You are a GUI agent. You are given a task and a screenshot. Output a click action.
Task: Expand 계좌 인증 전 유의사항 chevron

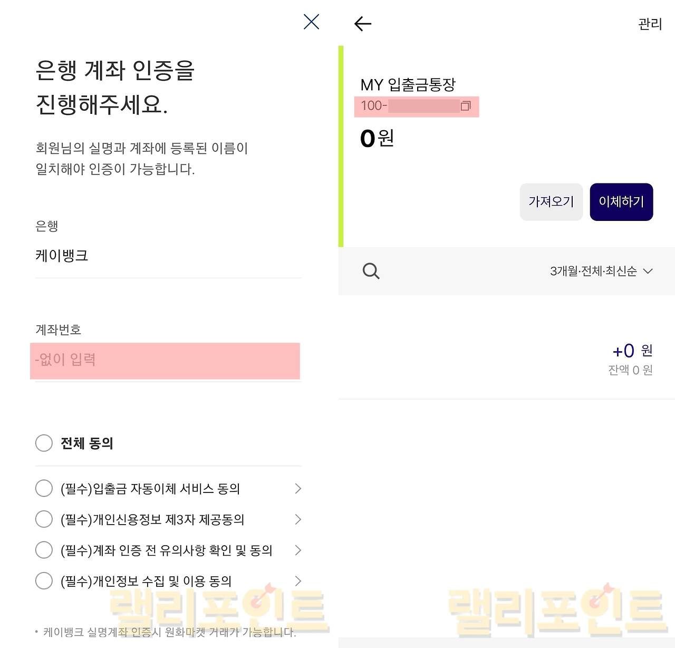point(297,550)
